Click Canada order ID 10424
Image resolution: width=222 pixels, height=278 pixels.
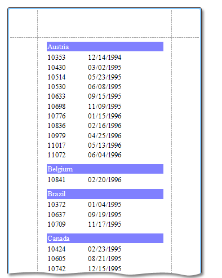[x=56, y=249]
